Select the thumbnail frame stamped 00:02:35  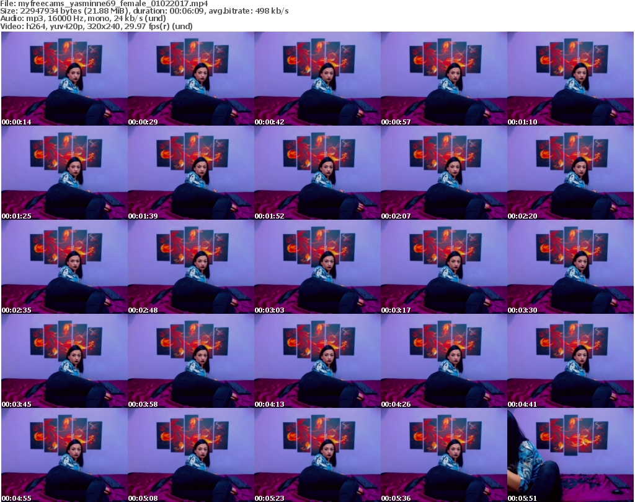pyautogui.click(x=64, y=267)
